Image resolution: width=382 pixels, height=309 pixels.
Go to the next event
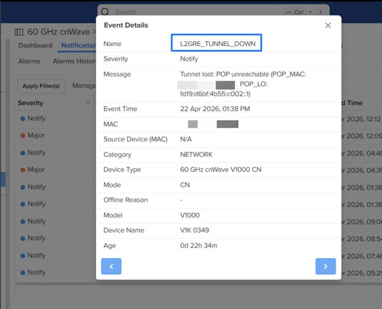(x=325, y=267)
